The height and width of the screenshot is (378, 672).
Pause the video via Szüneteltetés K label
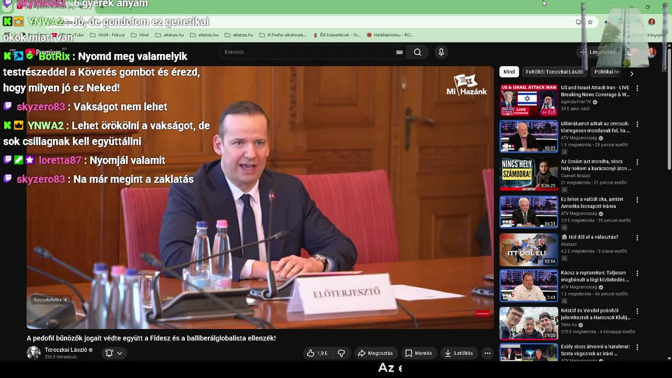pos(51,300)
